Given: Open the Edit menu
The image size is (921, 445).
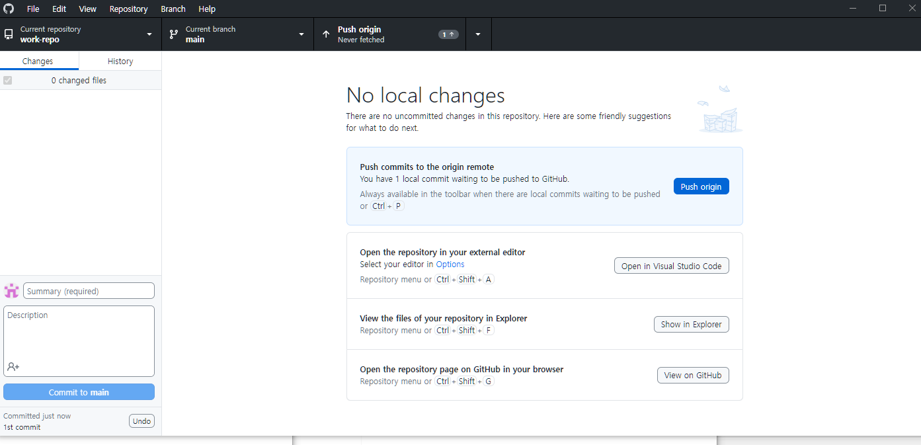Looking at the screenshot, I should (x=60, y=9).
